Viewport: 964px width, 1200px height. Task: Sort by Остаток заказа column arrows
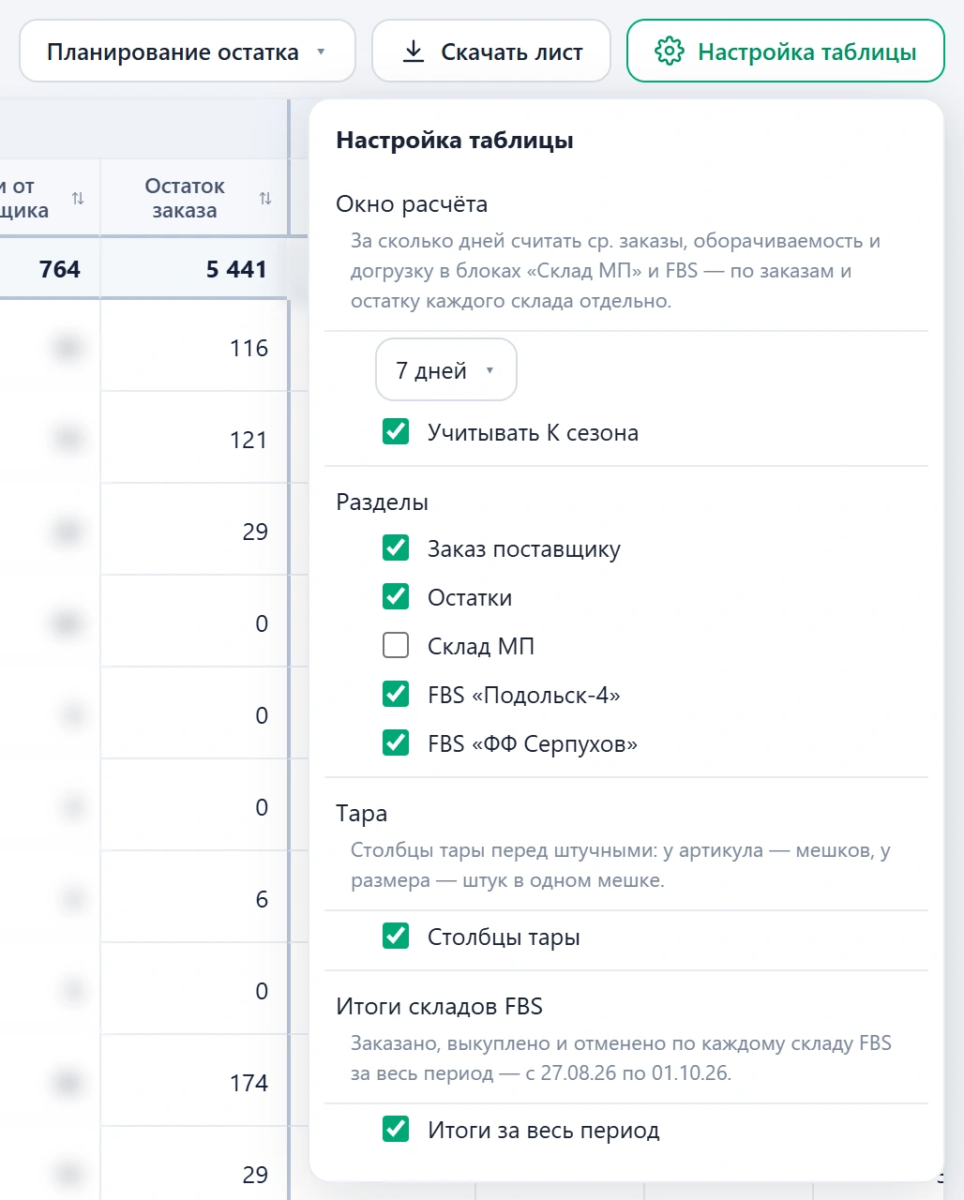pyautogui.click(x=265, y=198)
